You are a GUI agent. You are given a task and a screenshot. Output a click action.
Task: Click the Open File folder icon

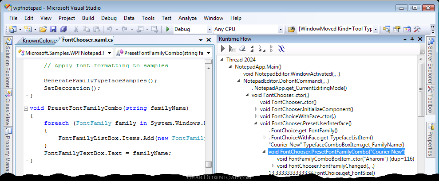[43, 29]
